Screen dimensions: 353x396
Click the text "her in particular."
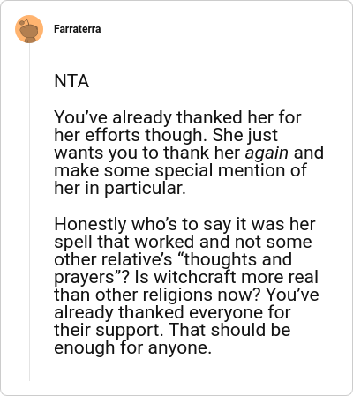(120, 189)
